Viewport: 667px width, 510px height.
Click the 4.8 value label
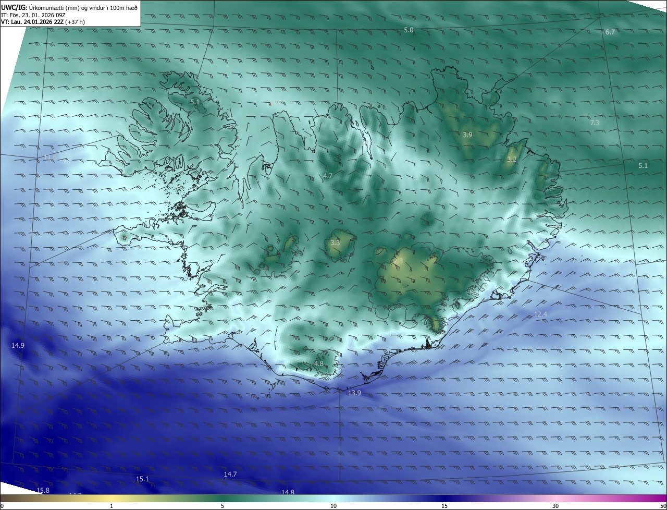coord(319,363)
